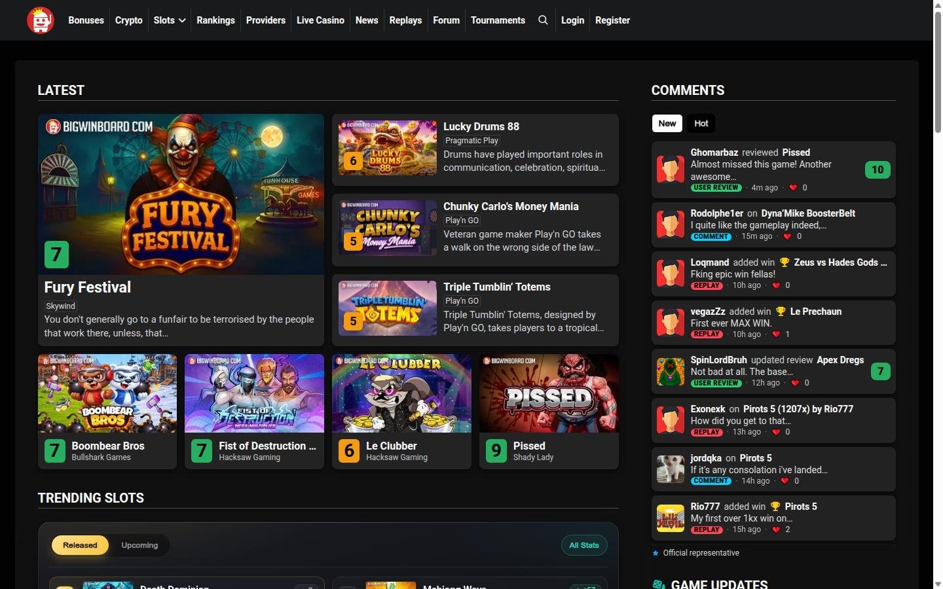Screen dimensions: 943x589
Task: Open the Pissed slot thumbnail
Action: click(549, 393)
